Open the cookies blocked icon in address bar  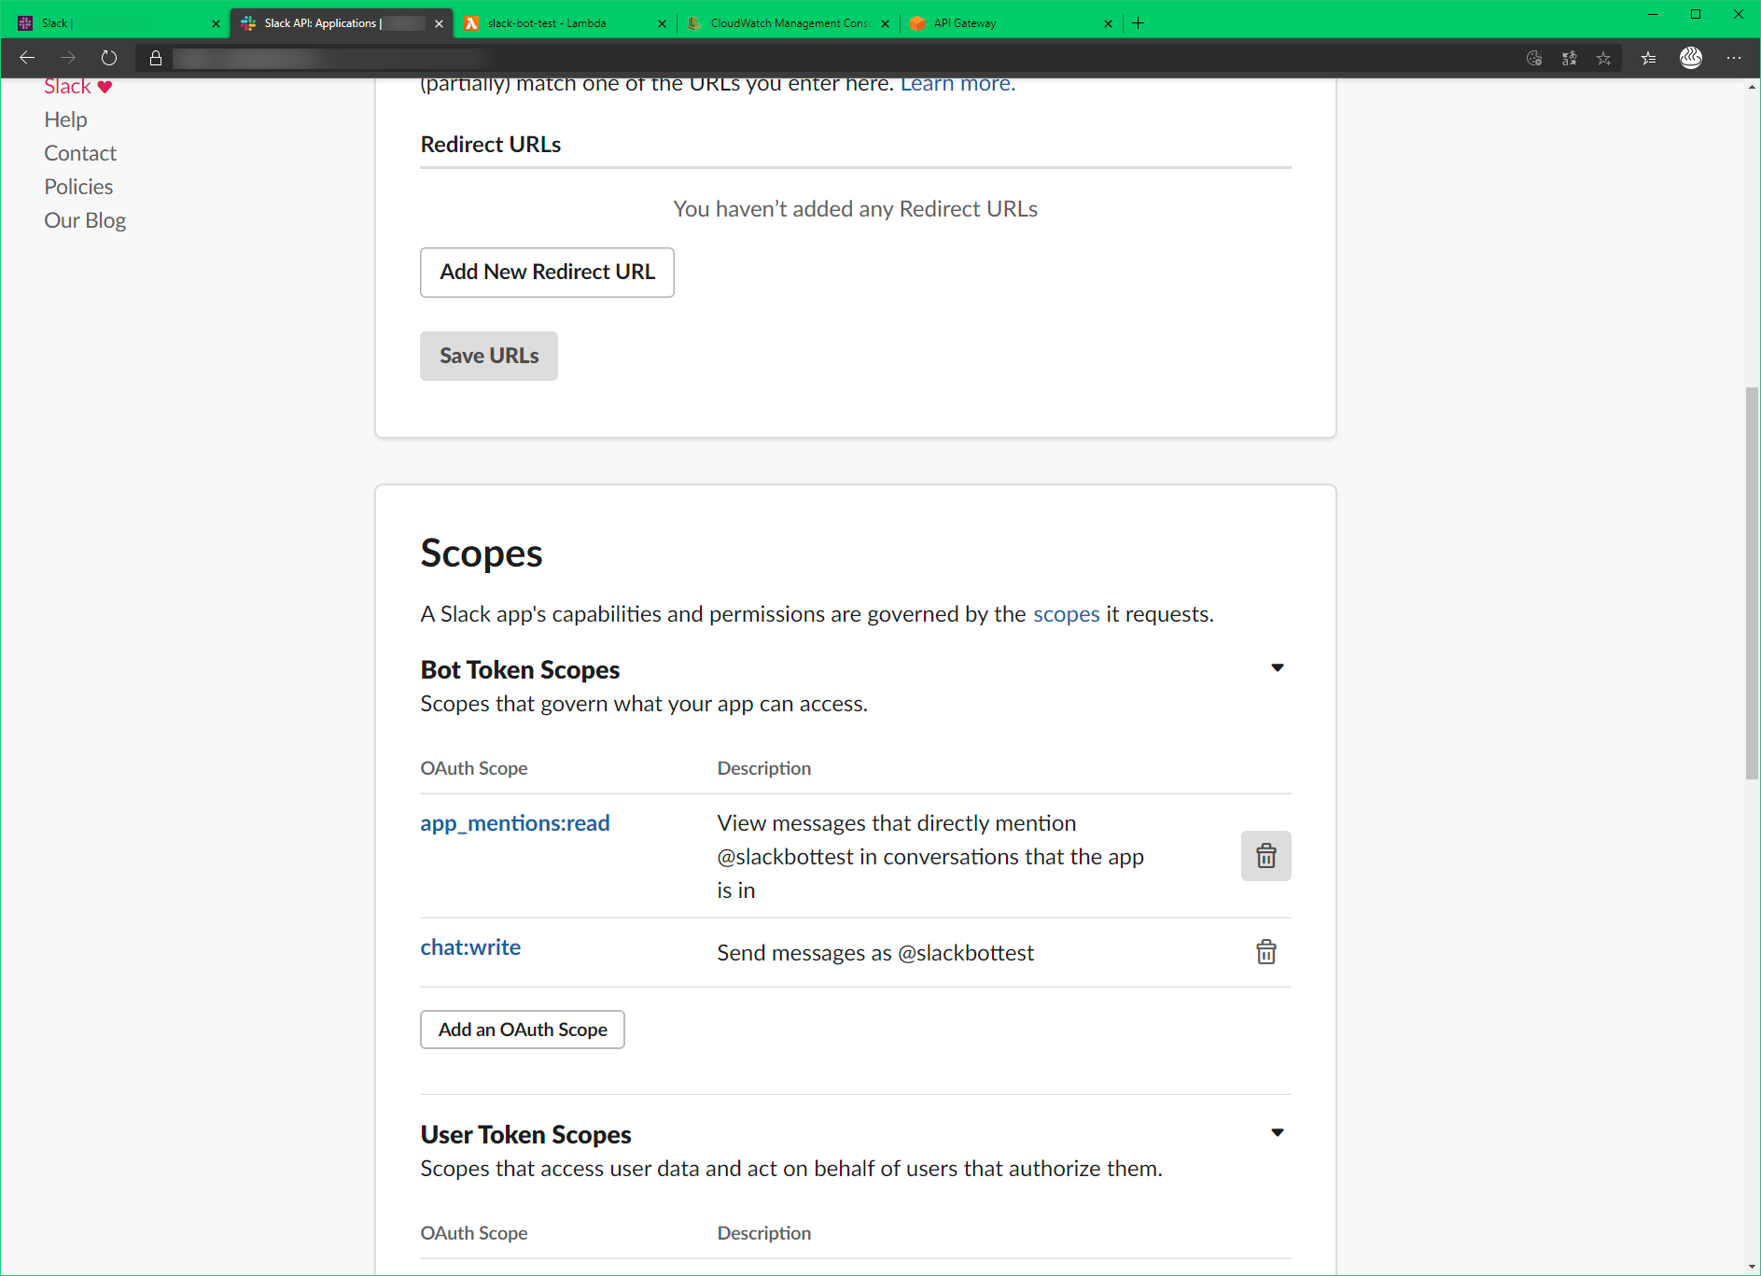pyautogui.click(x=1533, y=57)
